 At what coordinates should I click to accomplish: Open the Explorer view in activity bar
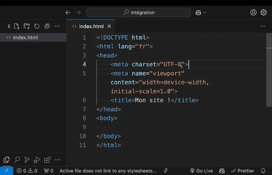(x=6, y=160)
